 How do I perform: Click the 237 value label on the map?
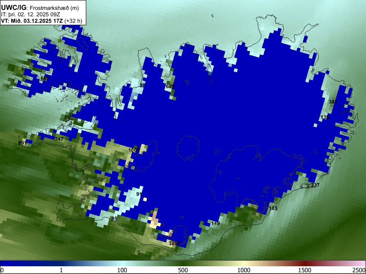(315, 185)
